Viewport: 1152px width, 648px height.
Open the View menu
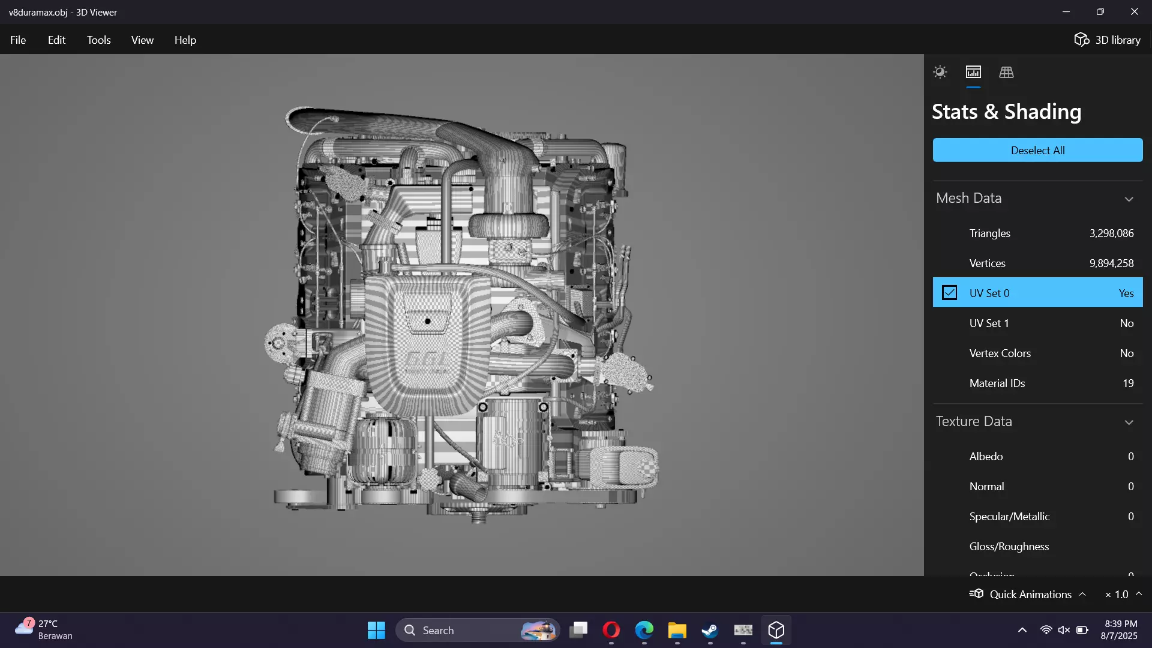142,40
